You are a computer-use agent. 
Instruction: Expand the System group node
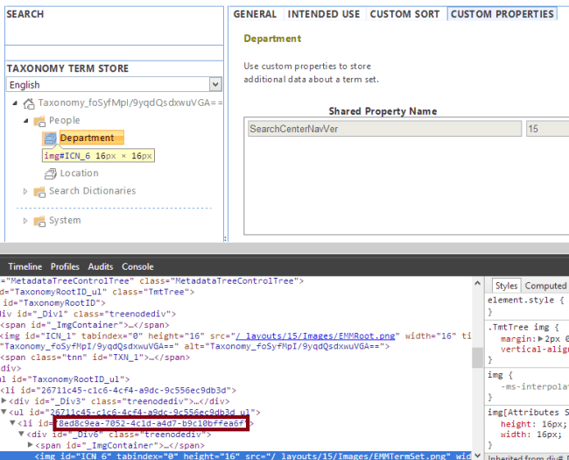click(x=25, y=221)
